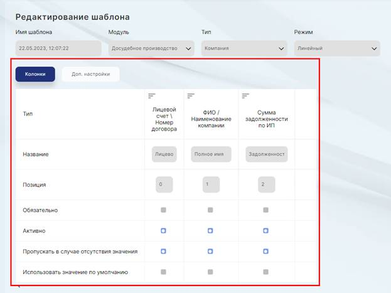Click the Редактирование шаблона heading

(73, 17)
